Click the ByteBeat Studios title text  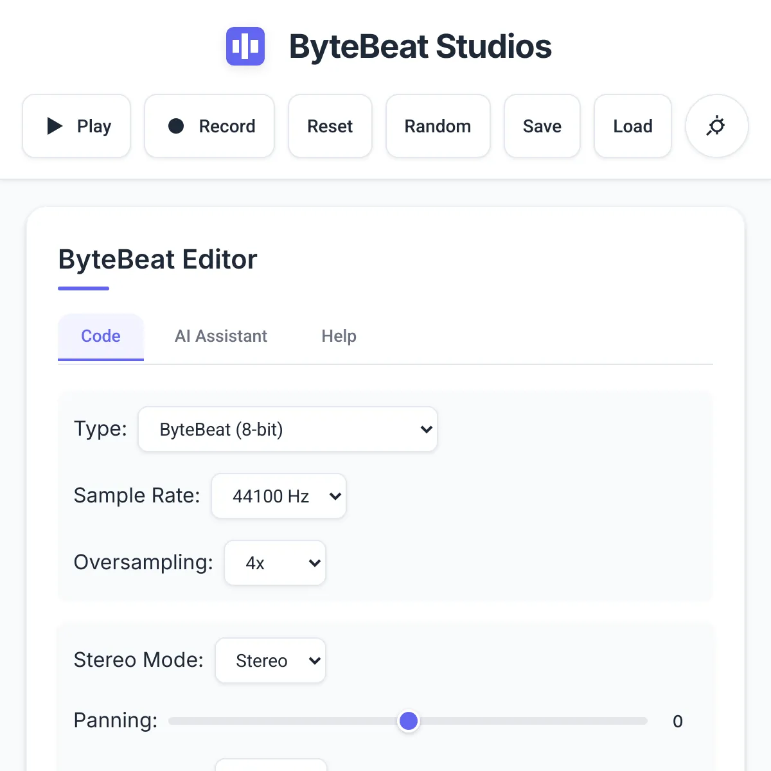point(420,46)
